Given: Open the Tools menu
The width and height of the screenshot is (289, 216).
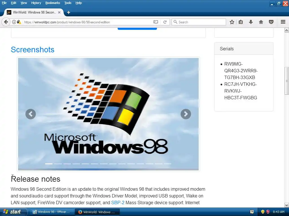Looking at the screenshot, I should [68, 3].
